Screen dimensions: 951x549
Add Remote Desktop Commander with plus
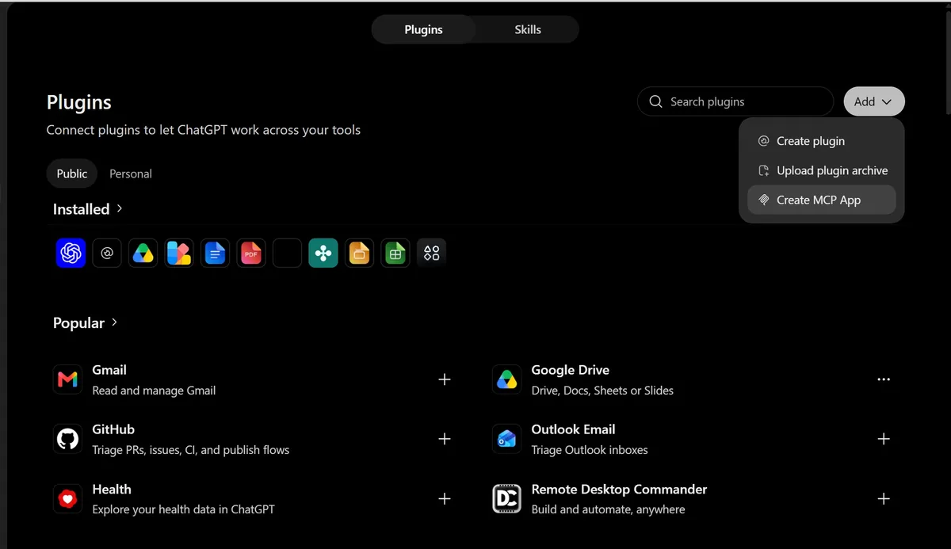click(x=884, y=499)
